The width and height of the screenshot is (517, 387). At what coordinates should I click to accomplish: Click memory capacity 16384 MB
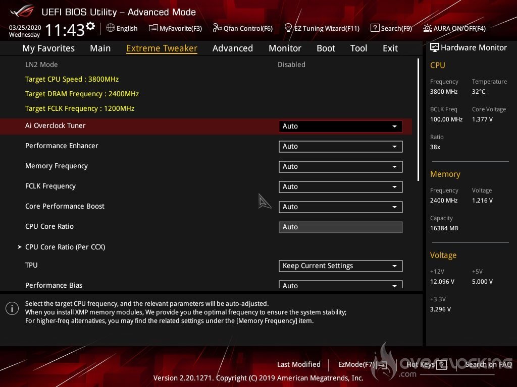tap(444, 228)
